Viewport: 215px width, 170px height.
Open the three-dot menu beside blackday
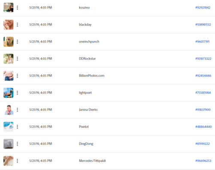click(x=17, y=25)
